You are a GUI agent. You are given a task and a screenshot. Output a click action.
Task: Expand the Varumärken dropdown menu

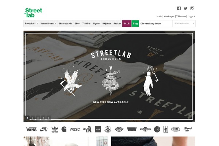[48, 23]
